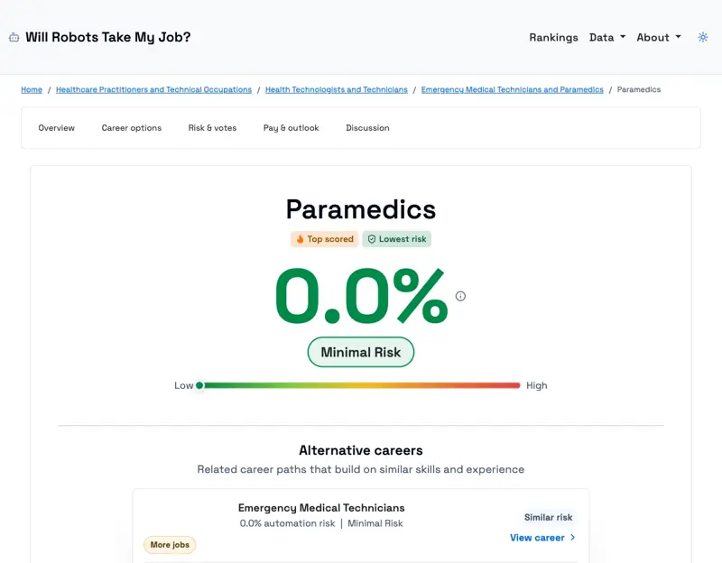The image size is (722, 563).
Task: Open Emergency Medical Technicians and Paramedics breadcrumb
Action: tap(512, 89)
